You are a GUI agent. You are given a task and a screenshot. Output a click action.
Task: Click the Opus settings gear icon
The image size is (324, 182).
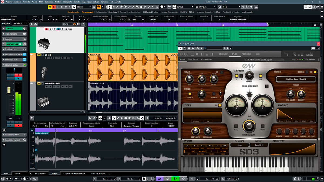[x=197, y=54]
